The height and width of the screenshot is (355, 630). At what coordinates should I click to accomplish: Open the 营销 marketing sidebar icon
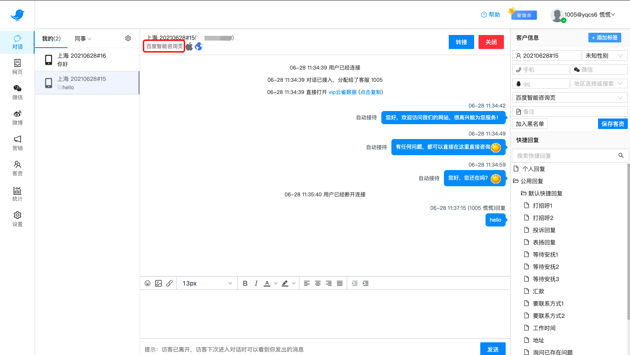click(17, 143)
